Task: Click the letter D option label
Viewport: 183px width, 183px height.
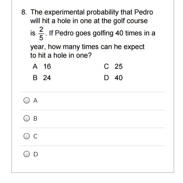Action: tap(35, 154)
